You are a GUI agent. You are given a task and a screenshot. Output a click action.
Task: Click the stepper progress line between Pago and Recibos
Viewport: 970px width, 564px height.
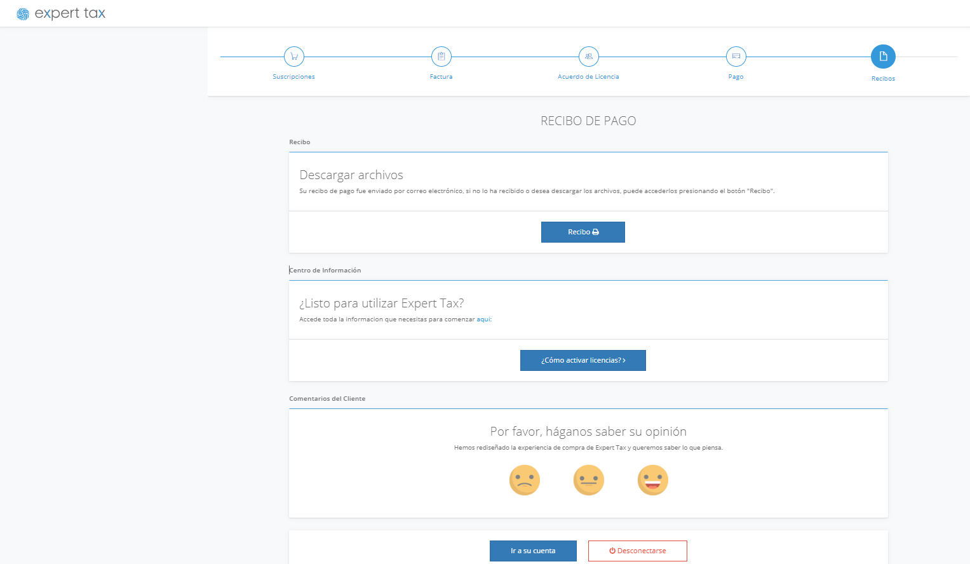(810, 56)
